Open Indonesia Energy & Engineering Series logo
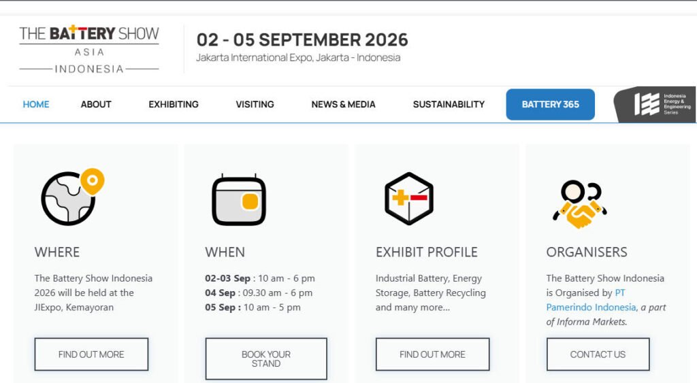Screen dimensions: 697x383 (x=658, y=104)
